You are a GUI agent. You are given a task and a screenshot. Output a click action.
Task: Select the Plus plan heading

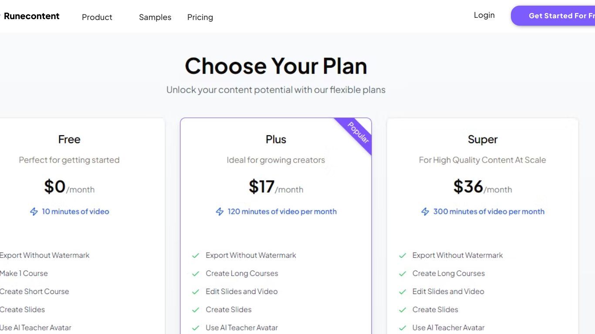coord(276,139)
